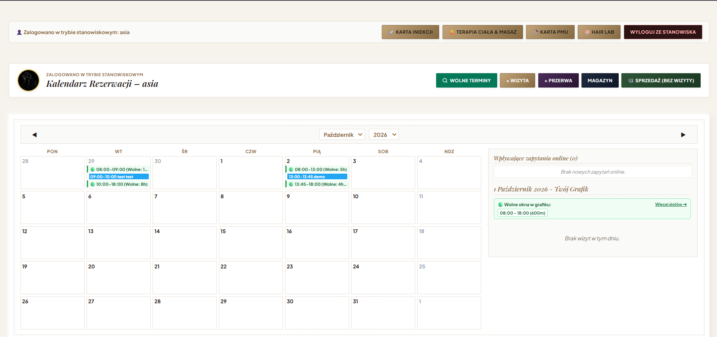The height and width of the screenshot is (337, 717).
Task: Open the Karta Iniekcji card
Action: tap(410, 32)
